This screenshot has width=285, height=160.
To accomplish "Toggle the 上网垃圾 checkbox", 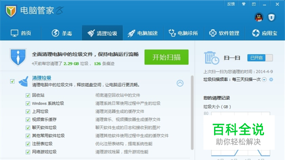I will (28, 112).
